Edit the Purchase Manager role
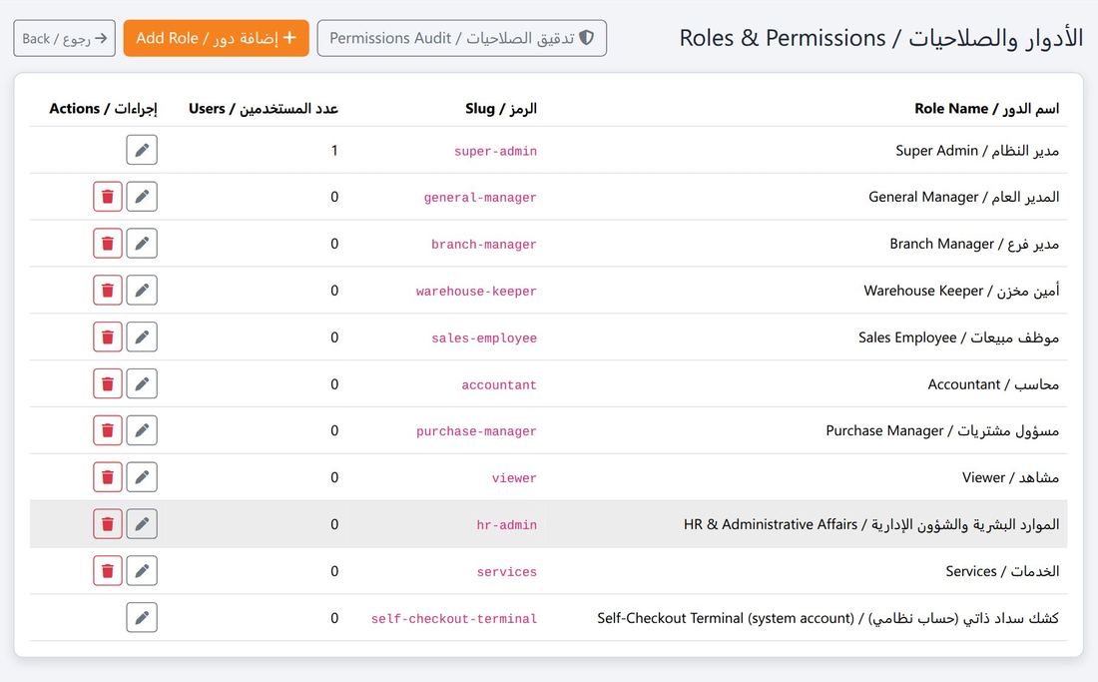 pos(142,430)
